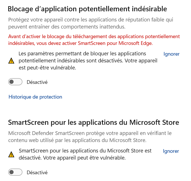The width and height of the screenshot is (191, 181).
Task: Click the warning triangle beside the Microsoft Store SmartScreen alert
Action: pyautogui.click(x=11, y=154)
